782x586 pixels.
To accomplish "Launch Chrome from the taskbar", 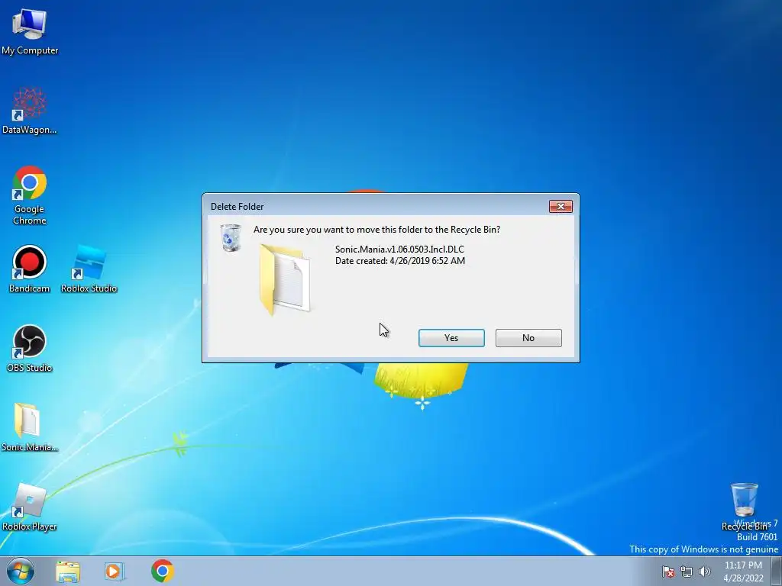I will (x=163, y=571).
